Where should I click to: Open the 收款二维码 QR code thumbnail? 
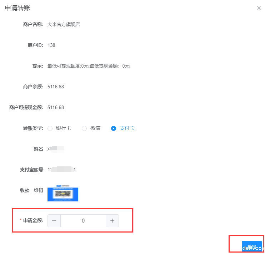tap(63, 194)
